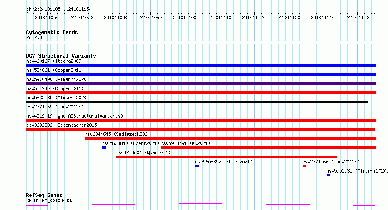The height and width of the screenshot is (210, 388).
Task: Click the magenta SNED1 gene line
Action: [x=201, y=205]
